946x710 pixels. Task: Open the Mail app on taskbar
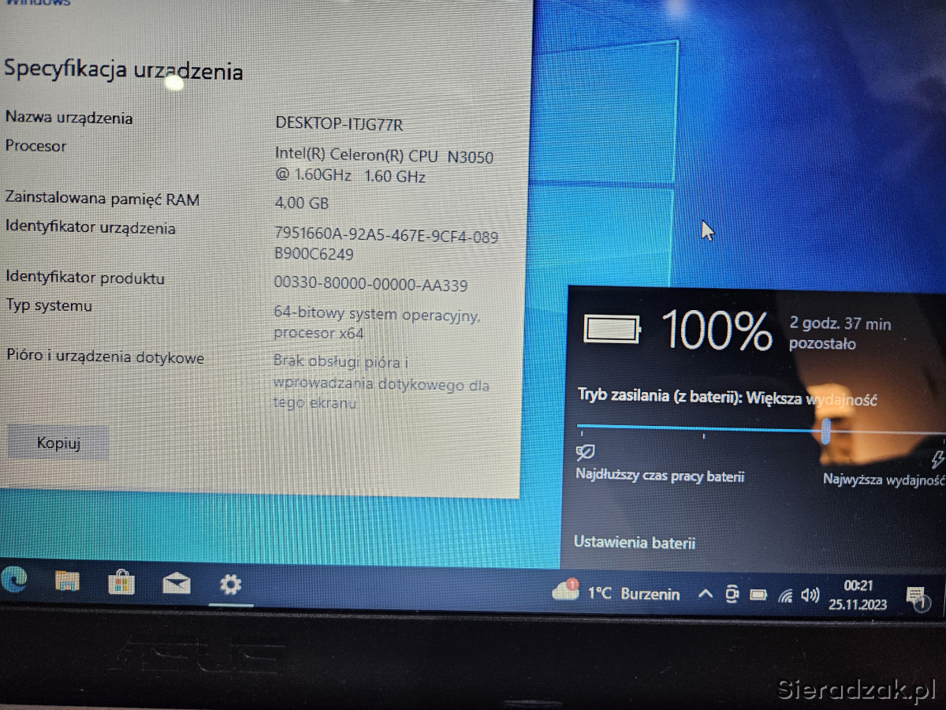pyautogui.click(x=176, y=584)
